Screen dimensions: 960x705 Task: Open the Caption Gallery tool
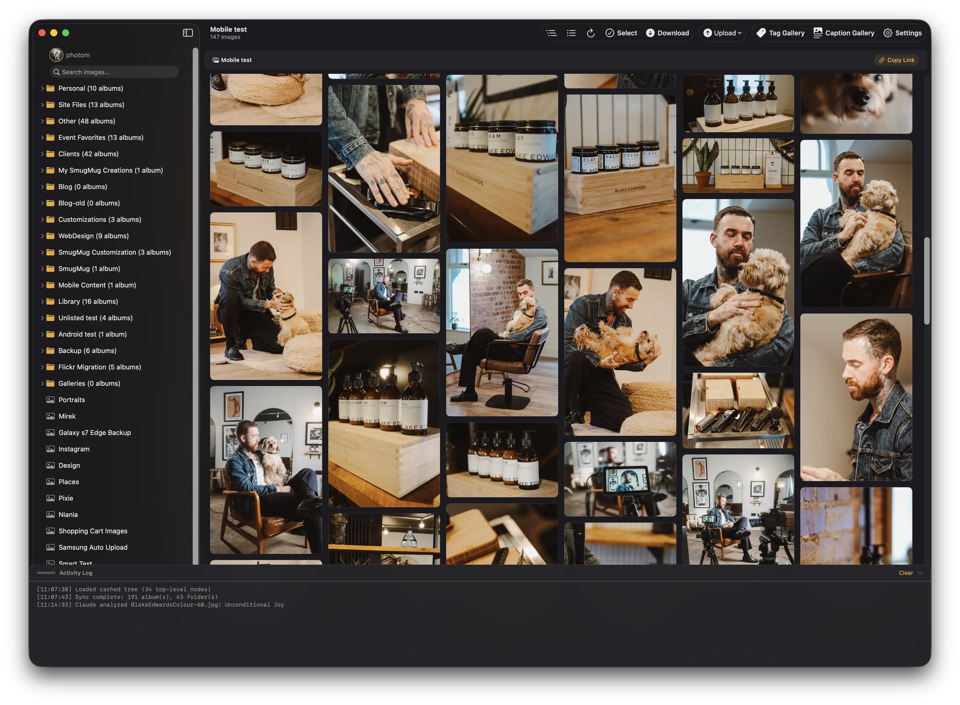[x=844, y=33]
